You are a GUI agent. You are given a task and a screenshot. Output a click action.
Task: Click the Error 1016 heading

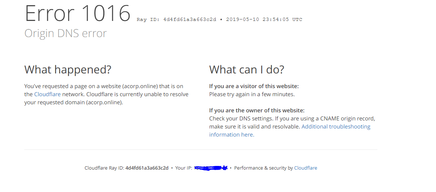[78, 14]
